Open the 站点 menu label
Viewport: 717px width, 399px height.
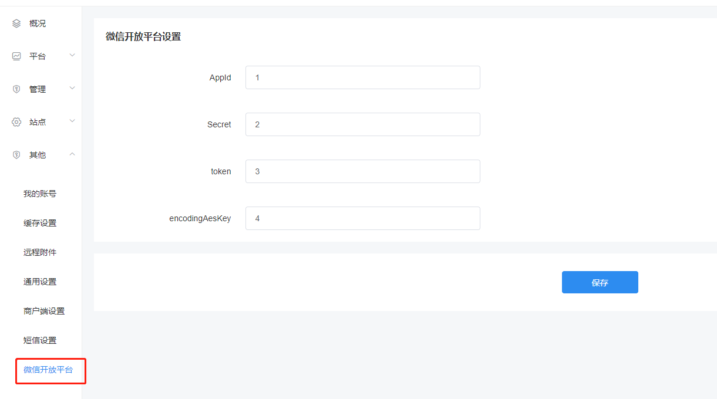[38, 122]
